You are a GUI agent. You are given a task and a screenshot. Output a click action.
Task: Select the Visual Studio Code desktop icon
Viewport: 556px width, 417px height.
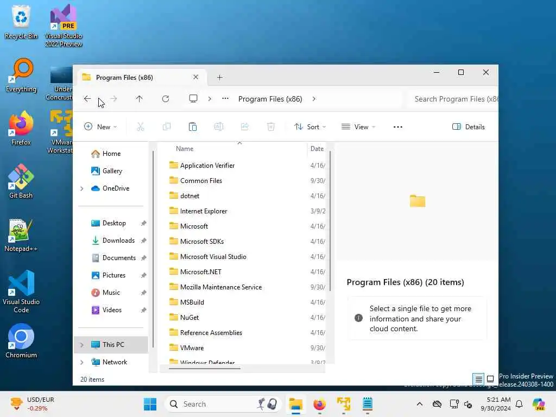coord(21,292)
